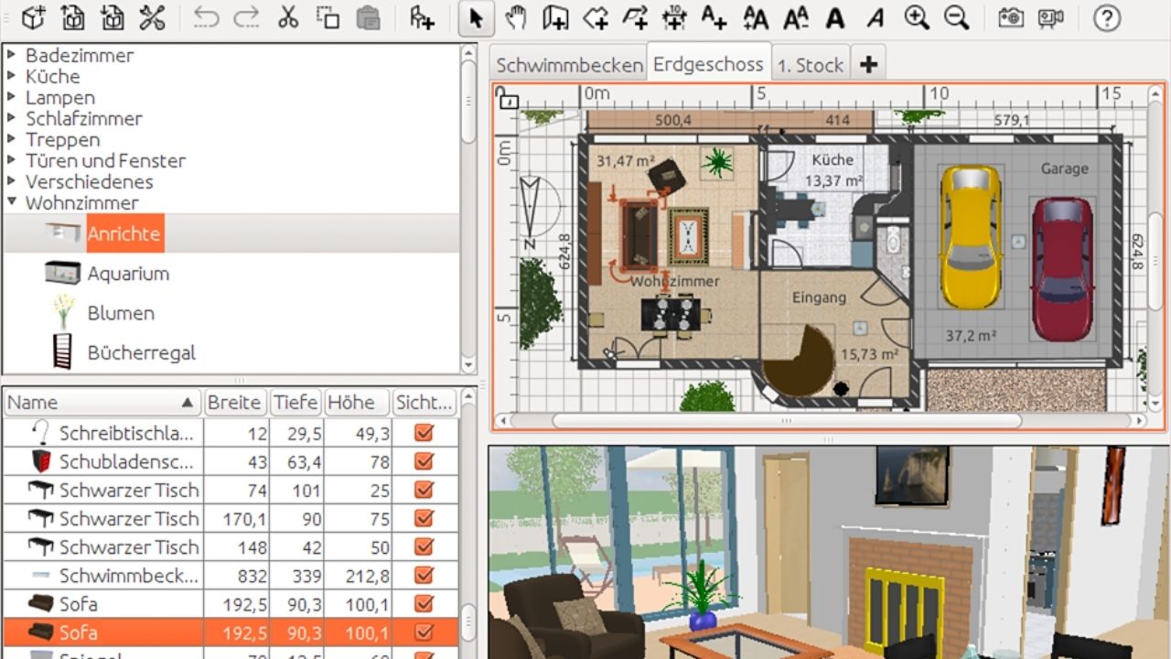Switch to the Schwimmbecken tab
1171x659 pixels.
569,64
